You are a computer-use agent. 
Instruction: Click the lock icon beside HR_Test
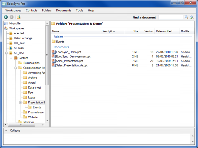point(11,43)
